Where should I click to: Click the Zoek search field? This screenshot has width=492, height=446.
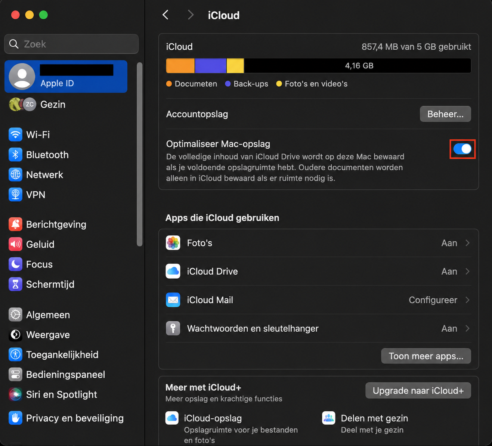coord(71,44)
